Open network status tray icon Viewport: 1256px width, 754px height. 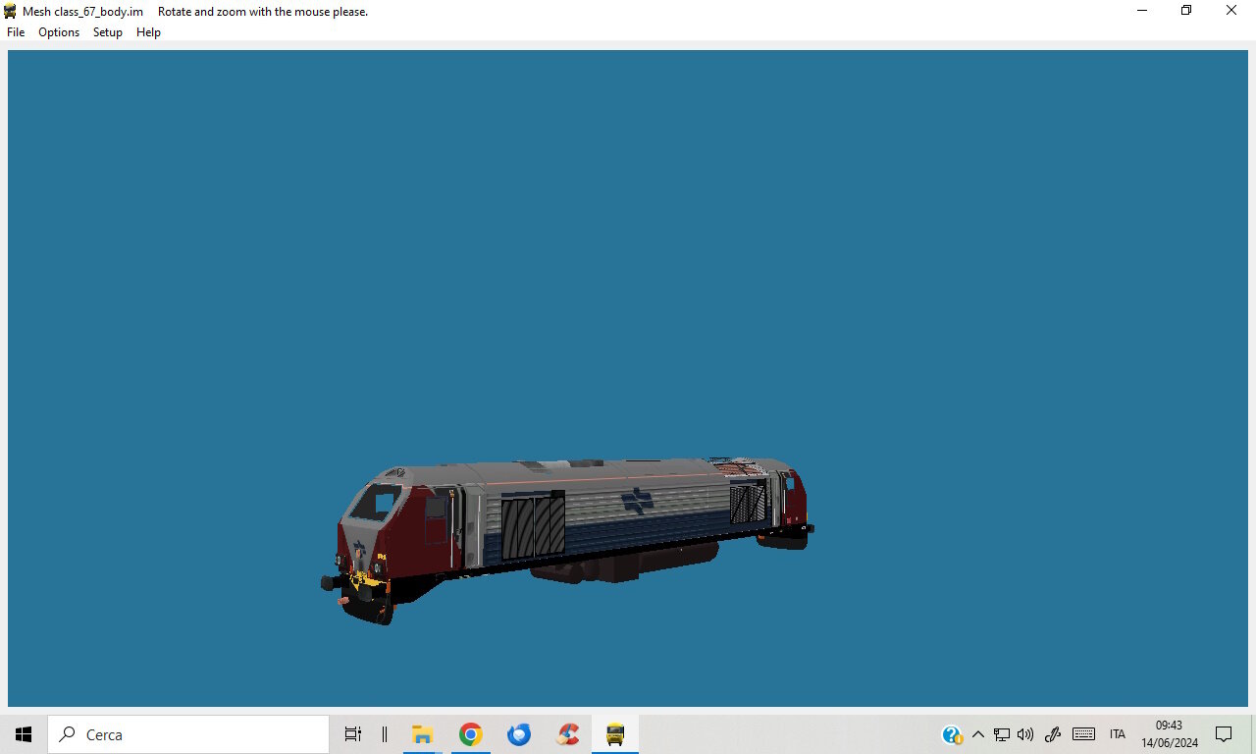tap(1002, 734)
